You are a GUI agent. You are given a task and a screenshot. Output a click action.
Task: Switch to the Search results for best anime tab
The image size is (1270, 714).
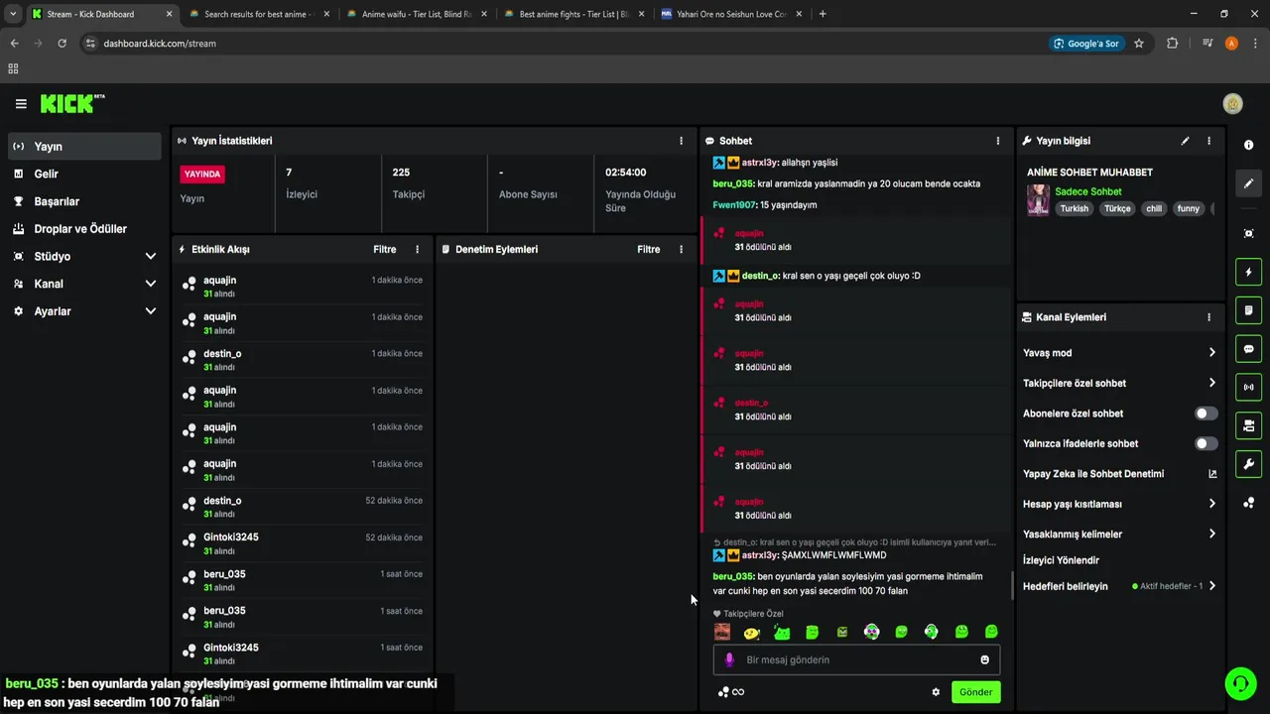point(258,14)
